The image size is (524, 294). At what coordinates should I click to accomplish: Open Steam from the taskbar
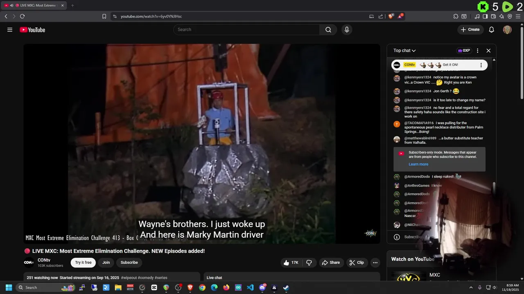(x=286, y=287)
